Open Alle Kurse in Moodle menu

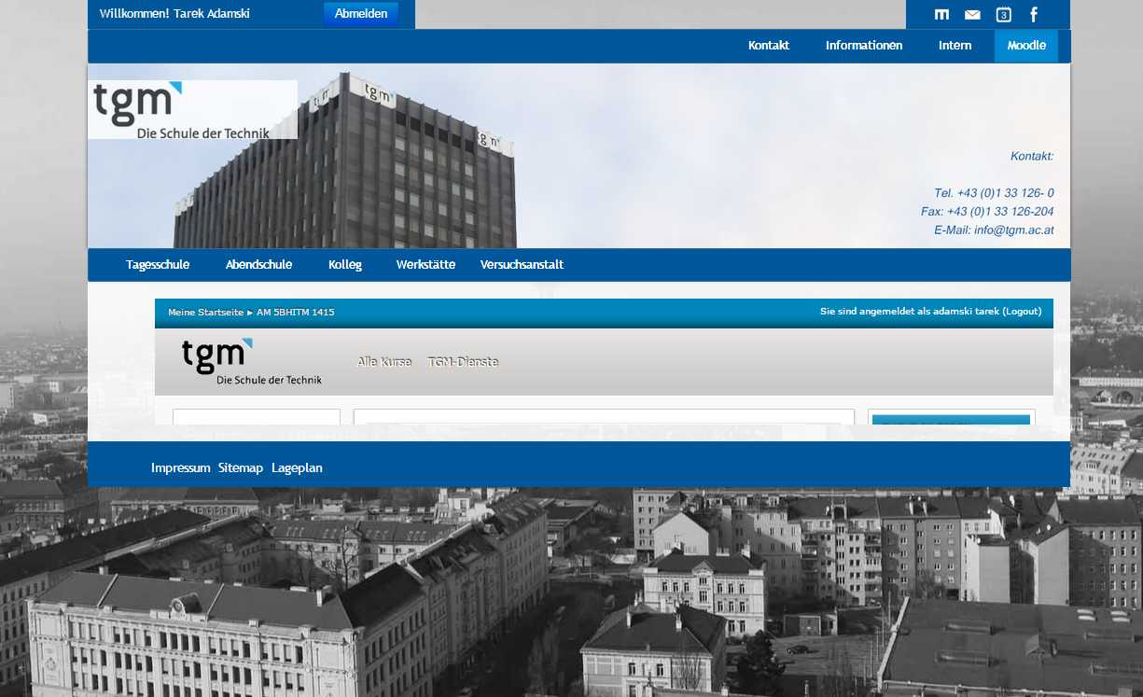[x=384, y=362]
